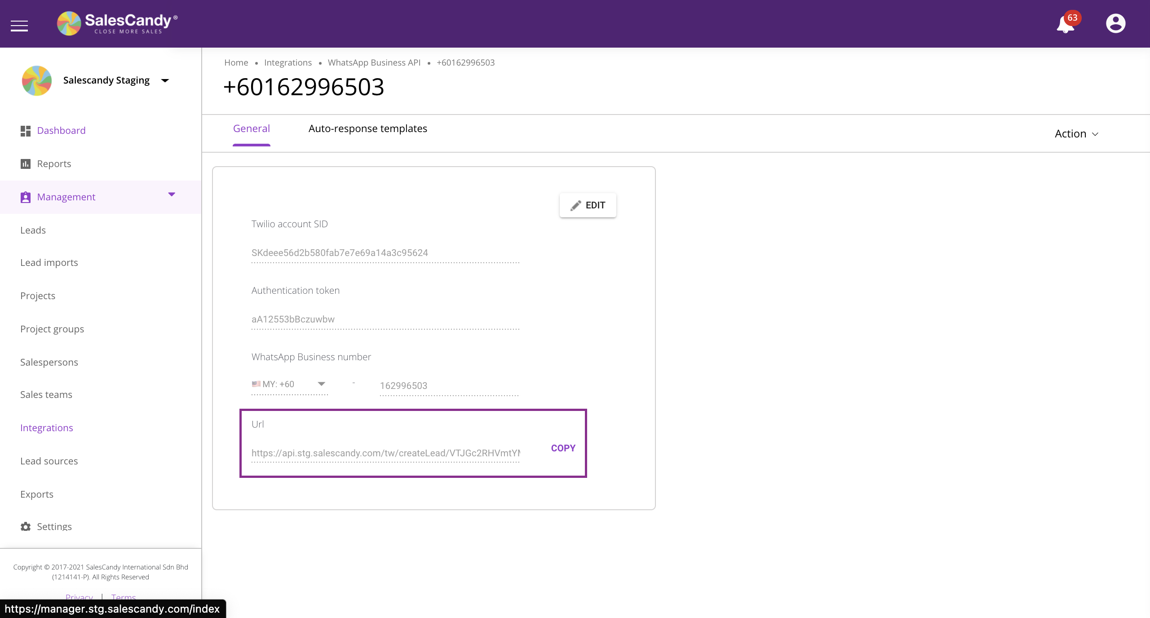Click the Salescandy Staging organization avatar
Viewport: 1150px width, 618px height.
37,81
